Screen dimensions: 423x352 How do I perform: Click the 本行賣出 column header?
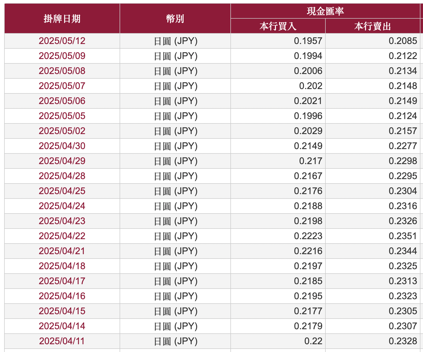tap(373, 26)
